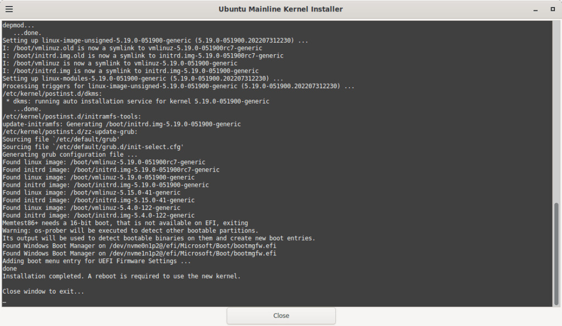Minimize the Kernel Installer window
The height and width of the screenshot is (326, 562).
537,10
